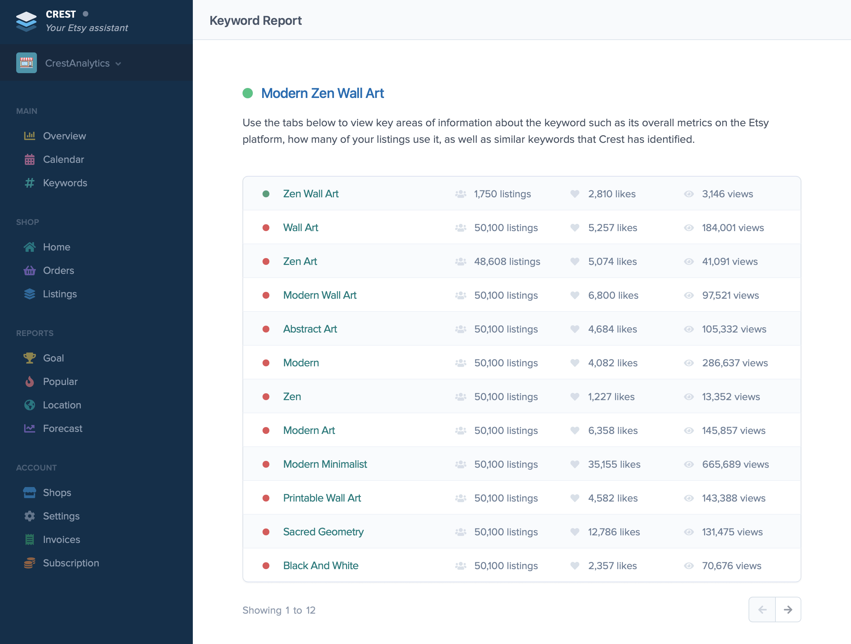Click the eye icon in Wall Art row
851x644 pixels.
tap(689, 227)
